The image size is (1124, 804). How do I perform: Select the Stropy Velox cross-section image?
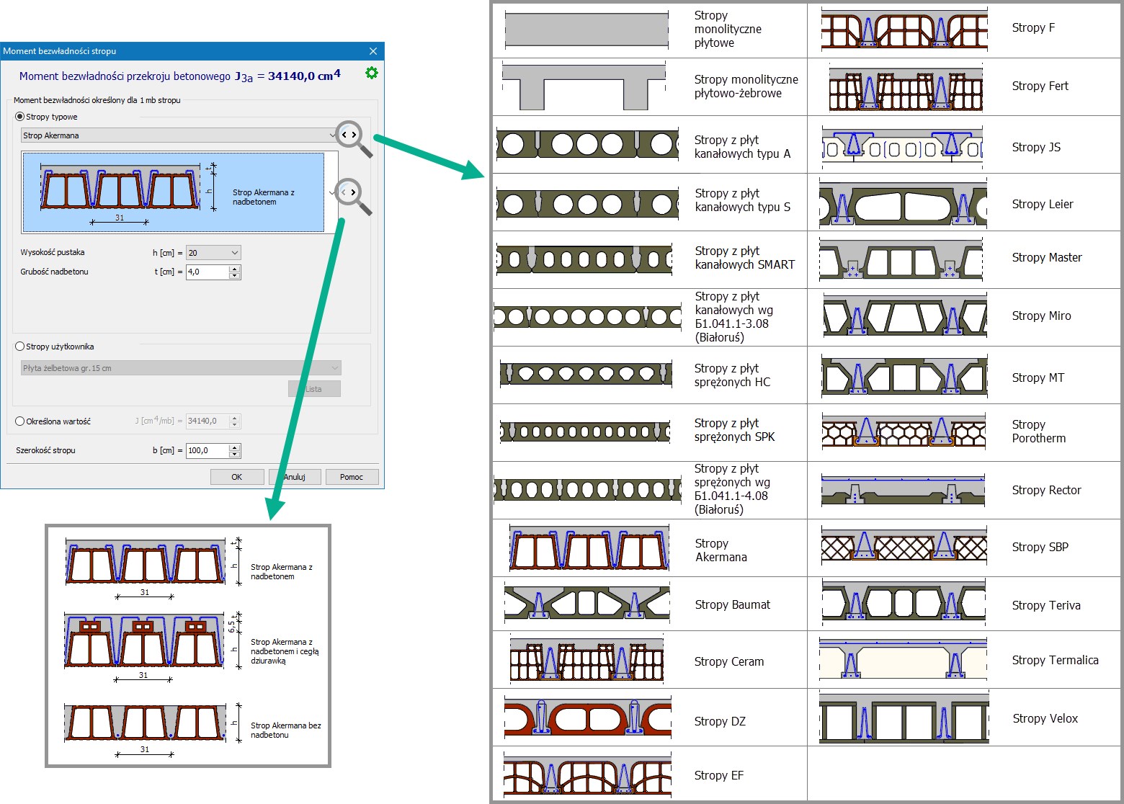[904, 718]
